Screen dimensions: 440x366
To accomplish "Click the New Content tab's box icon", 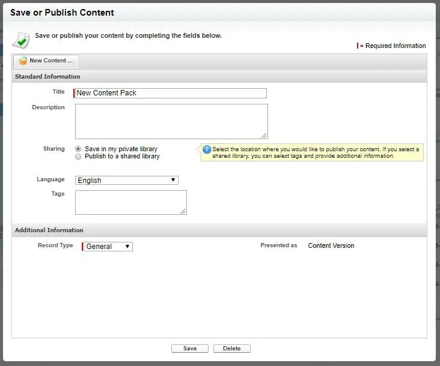I will coord(23,61).
